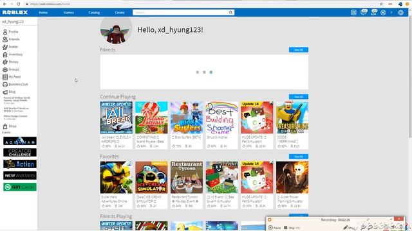This screenshot has width=412, height=231.
Task: Click the Roblox logo
Action: click(15, 12)
